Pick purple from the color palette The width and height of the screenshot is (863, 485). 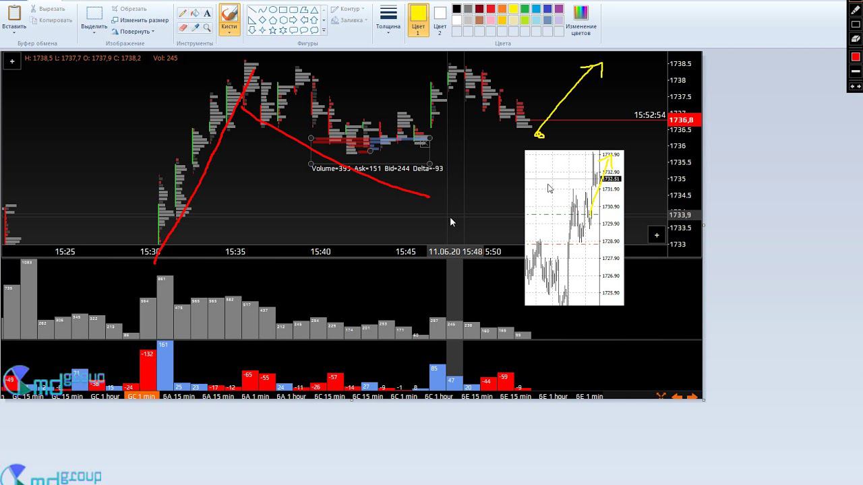tap(560, 9)
